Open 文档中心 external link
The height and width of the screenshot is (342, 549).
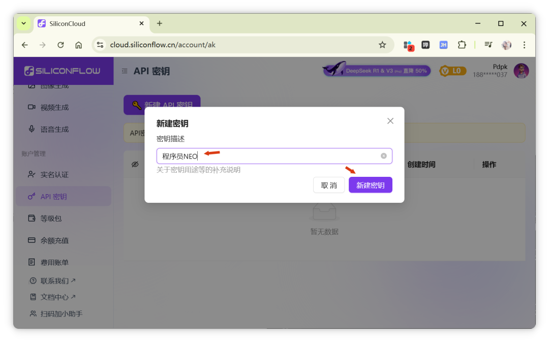coord(53,297)
